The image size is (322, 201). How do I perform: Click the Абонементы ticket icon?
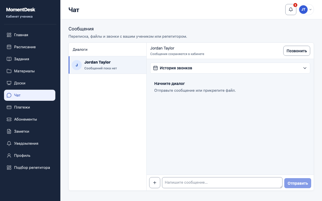9,119
